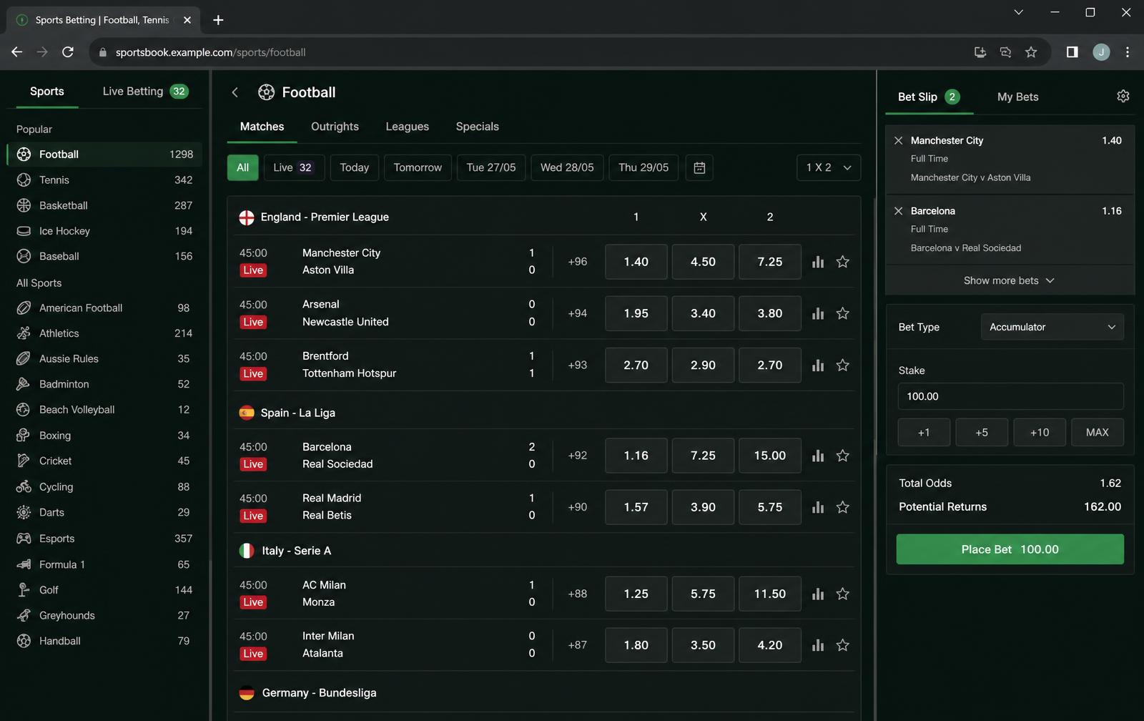Viewport: 1144px width, 721px height.
Task: Open calendar date picker
Action: tap(699, 167)
